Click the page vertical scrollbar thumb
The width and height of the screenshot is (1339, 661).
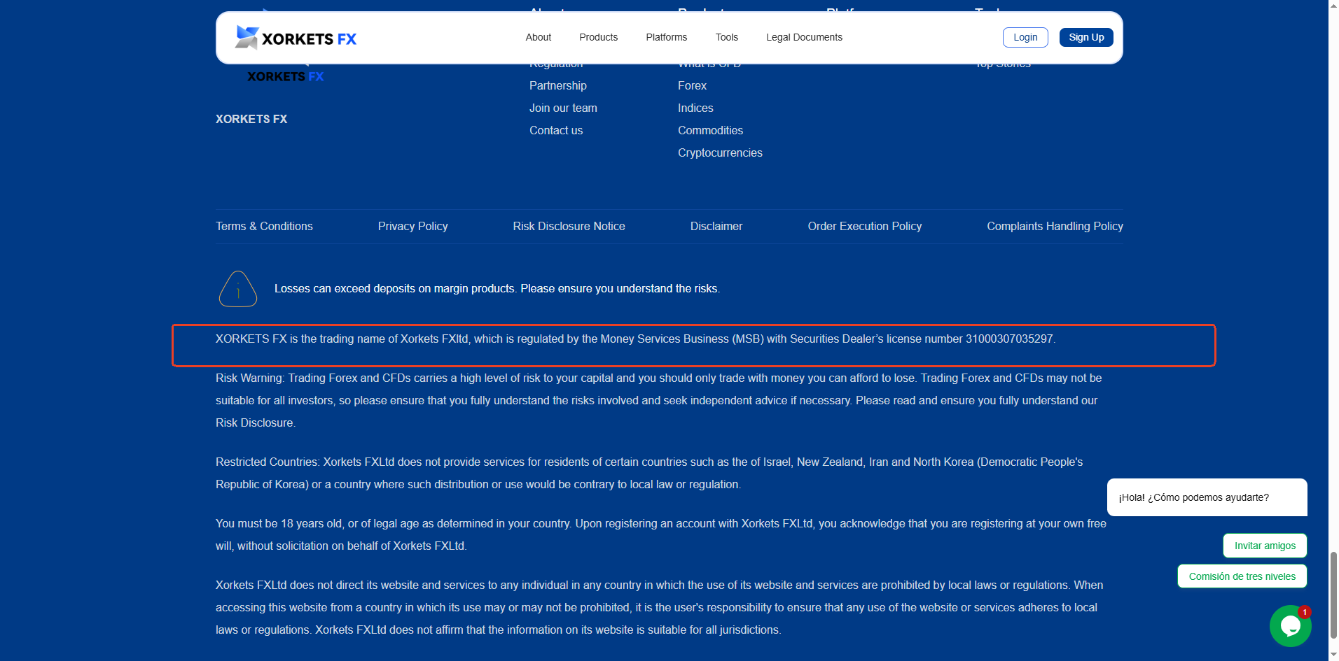[x=1333, y=595]
